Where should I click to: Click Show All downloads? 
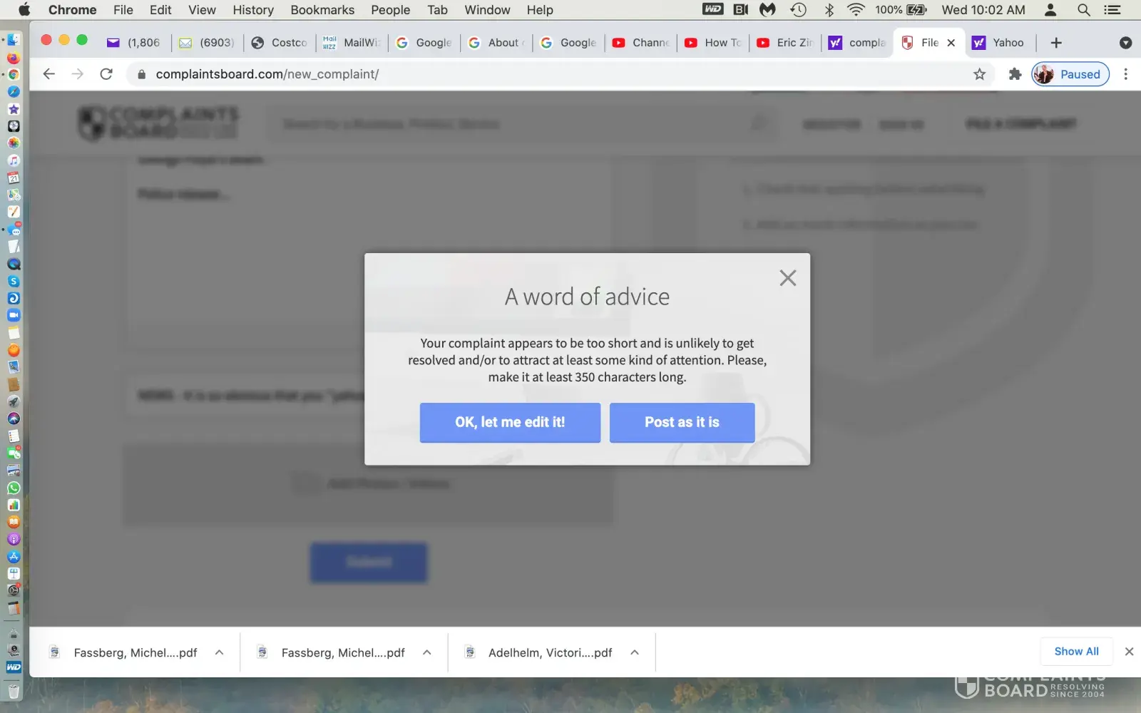tap(1076, 652)
